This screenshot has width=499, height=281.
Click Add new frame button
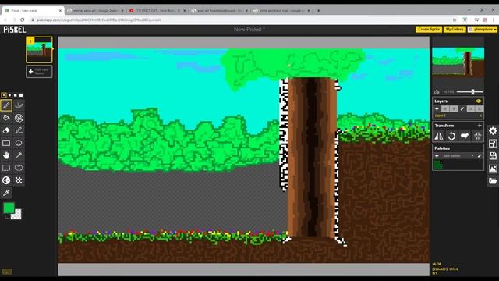point(39,71)
